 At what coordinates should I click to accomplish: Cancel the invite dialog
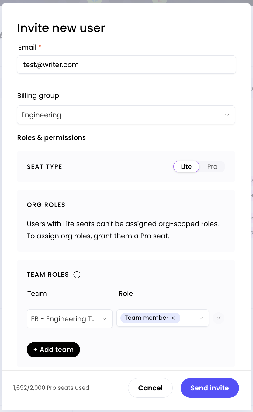point(150,388)
